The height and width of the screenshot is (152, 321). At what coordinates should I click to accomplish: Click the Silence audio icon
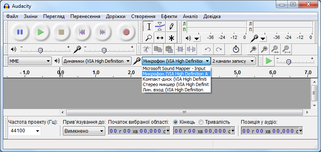click(191, 49)
